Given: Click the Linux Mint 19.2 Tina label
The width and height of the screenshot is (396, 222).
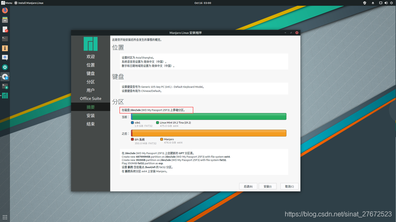Looking at the screenshot, I should pos(175,123).
